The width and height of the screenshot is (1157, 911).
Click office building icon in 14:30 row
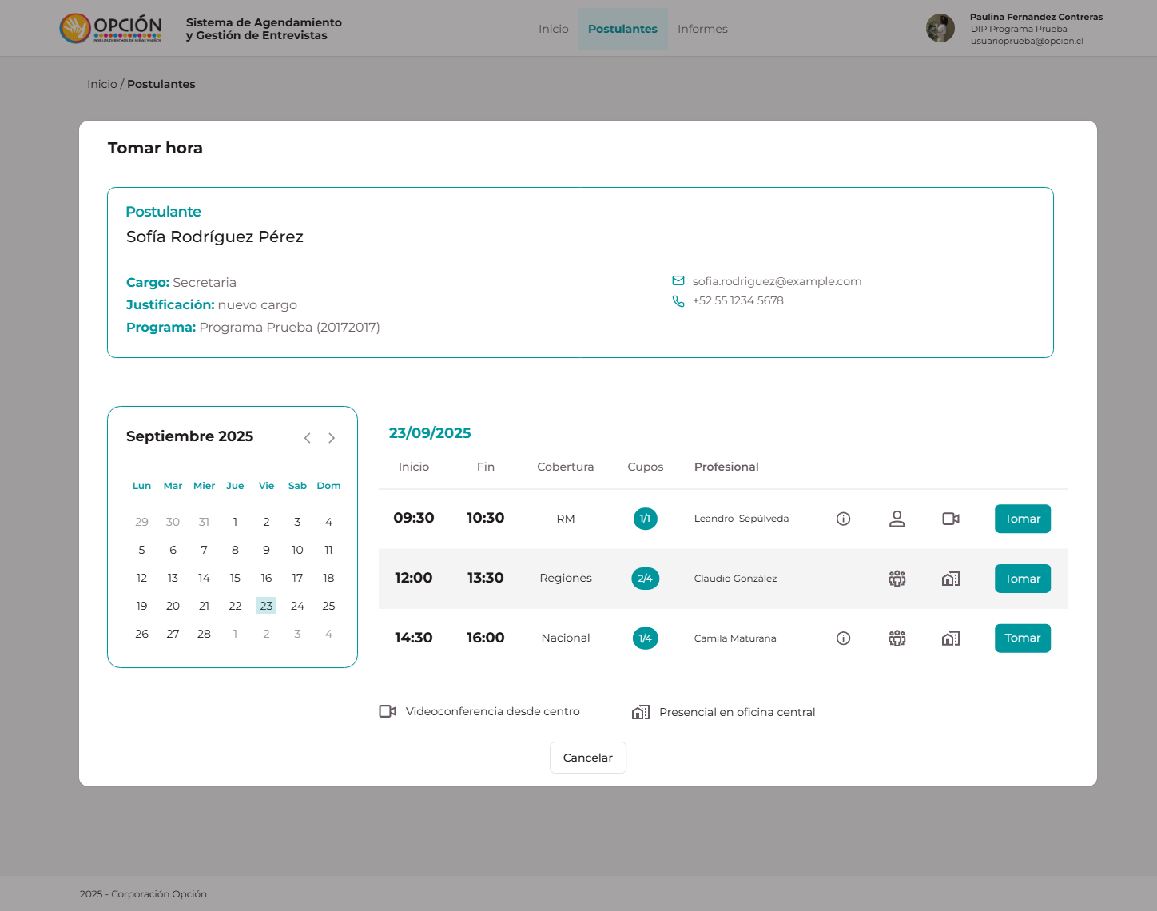pyautogui.click(x=950, y=638)
